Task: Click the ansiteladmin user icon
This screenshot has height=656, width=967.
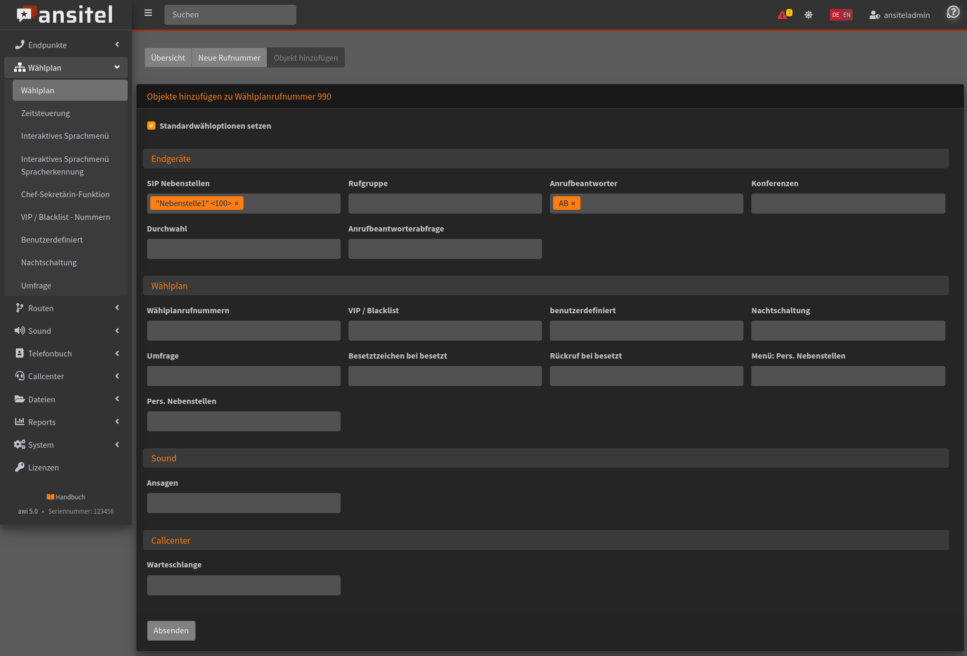Action: 874,15
